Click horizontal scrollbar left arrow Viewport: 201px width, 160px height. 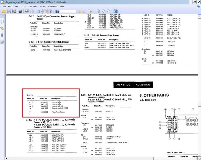coord(7,158)
